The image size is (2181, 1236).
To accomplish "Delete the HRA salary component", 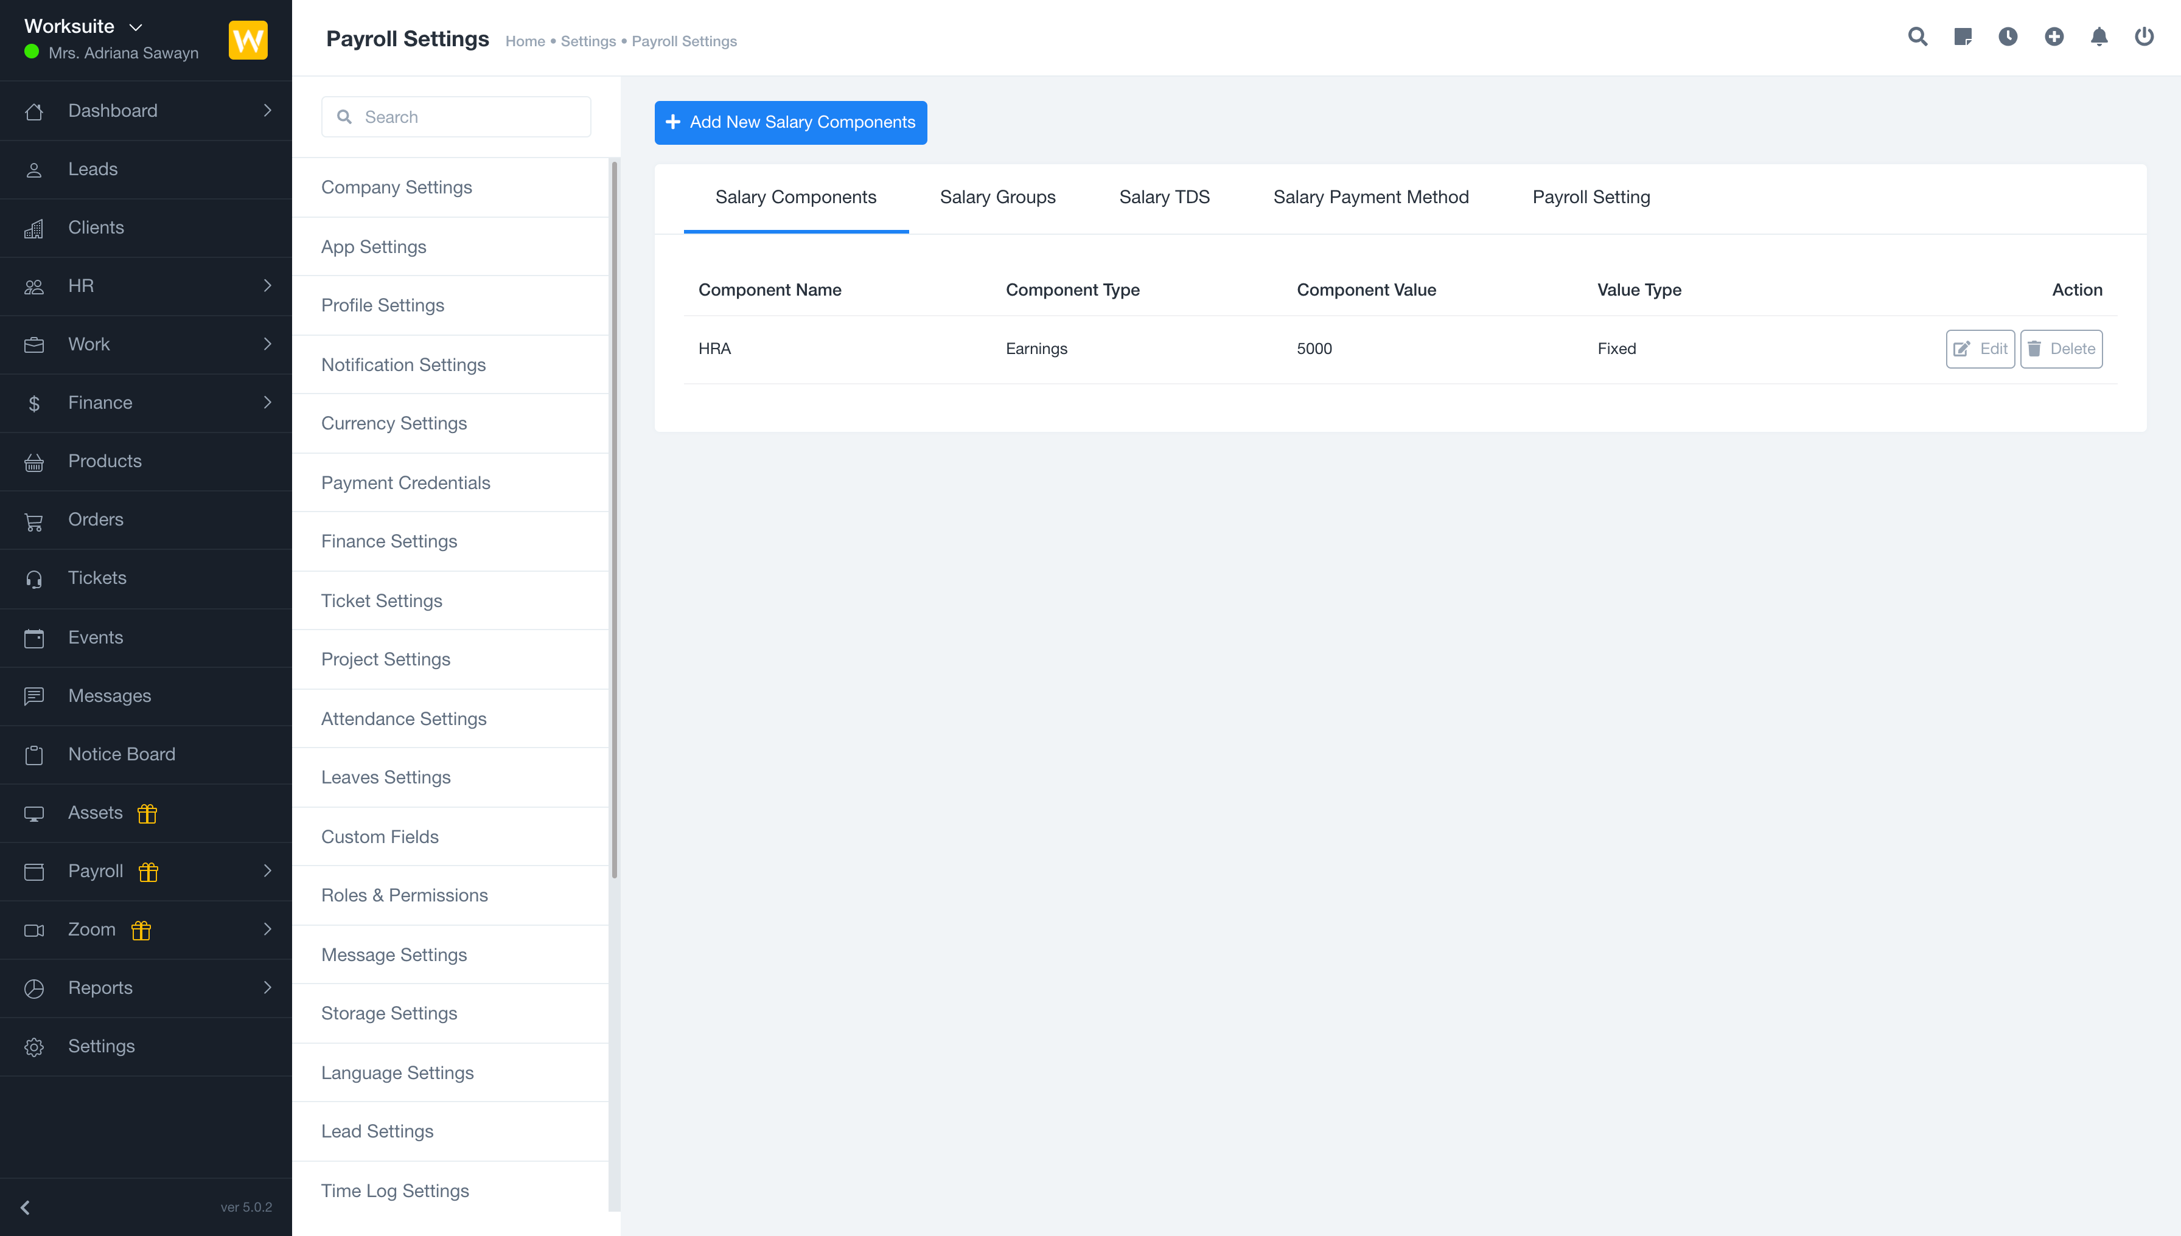I will pyautogui.click(x=2061, y=349).
